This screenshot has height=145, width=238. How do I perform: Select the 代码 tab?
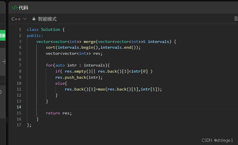pos(23,8)
